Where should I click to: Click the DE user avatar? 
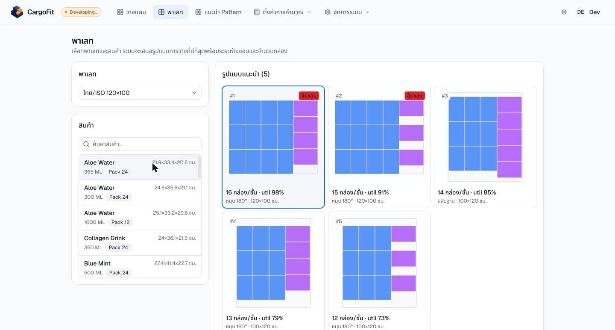(x=580, y=12)
